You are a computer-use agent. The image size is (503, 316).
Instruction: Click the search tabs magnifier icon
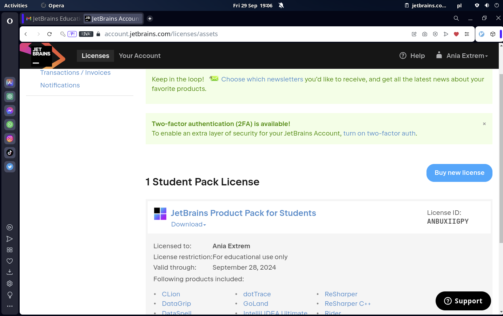(456, 18)
